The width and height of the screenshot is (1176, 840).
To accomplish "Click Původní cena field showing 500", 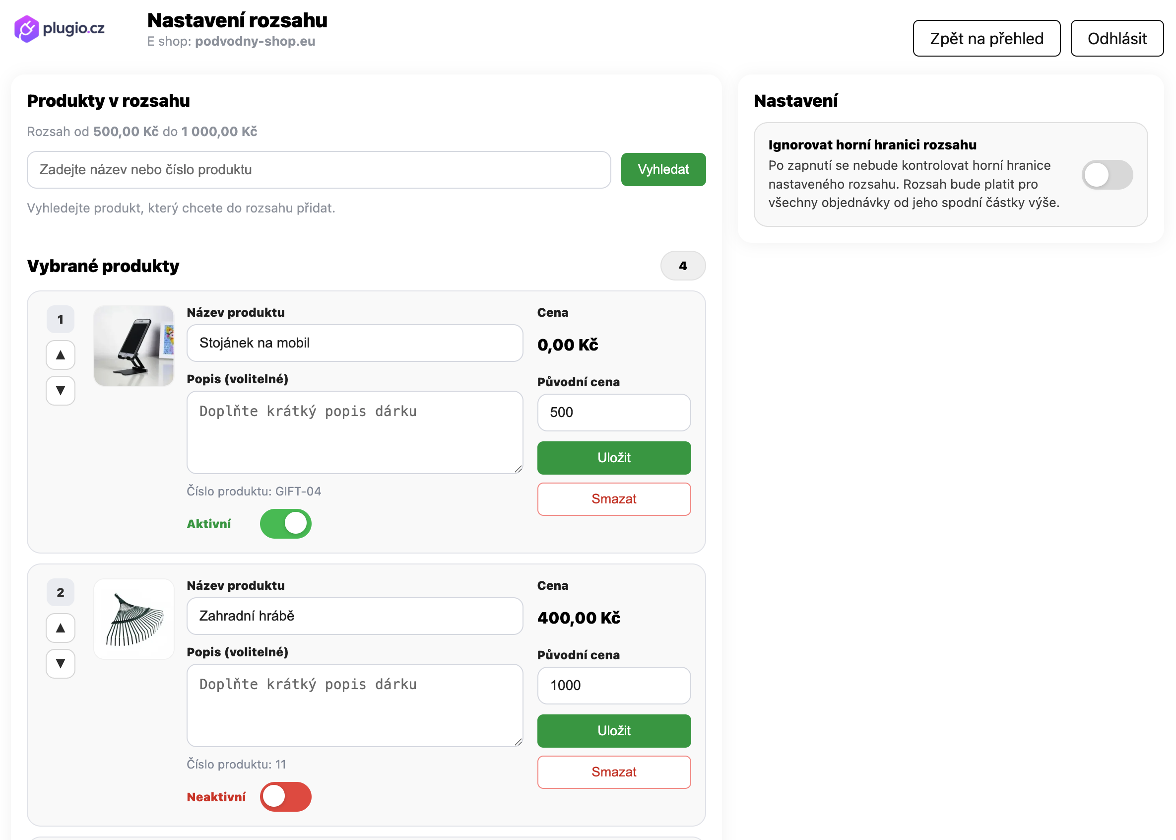I will (x=614, y=412).
